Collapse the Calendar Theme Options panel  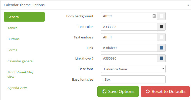point(188,5)
